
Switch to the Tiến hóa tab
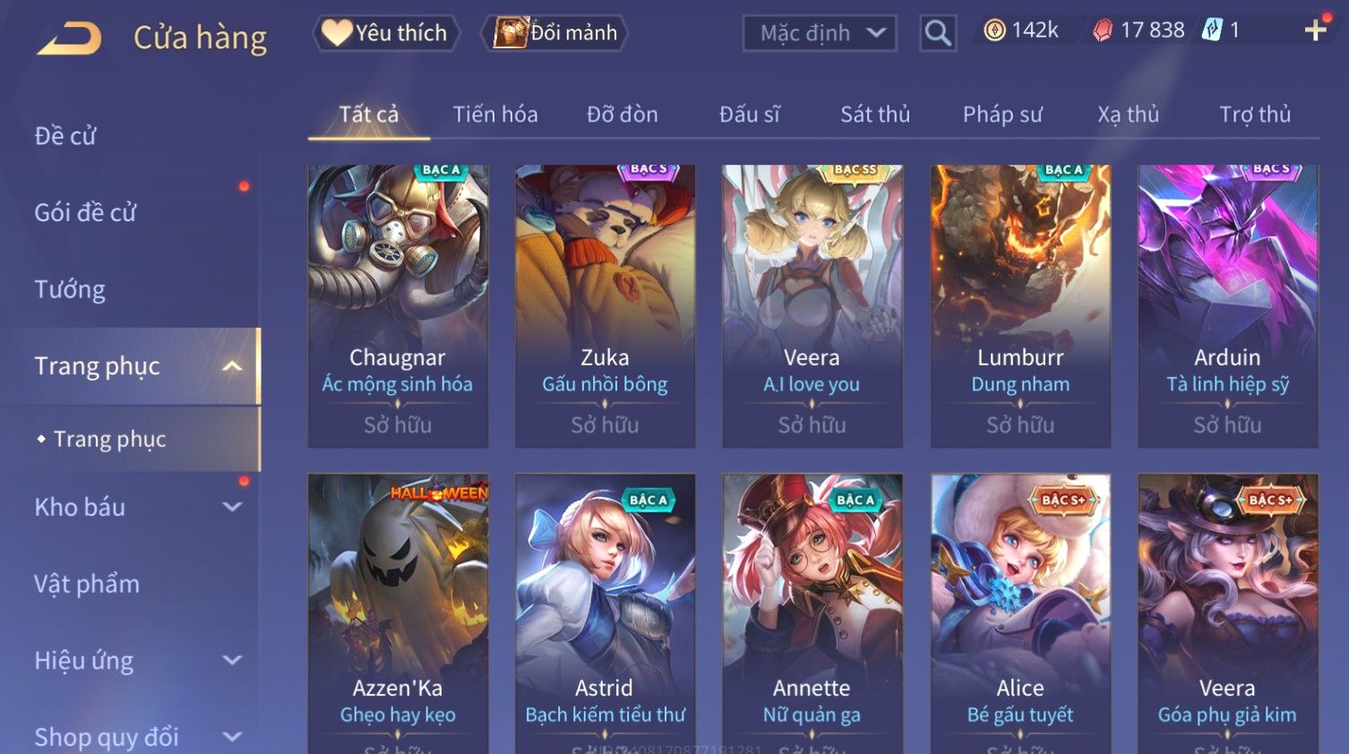click(x=495, y=115)
